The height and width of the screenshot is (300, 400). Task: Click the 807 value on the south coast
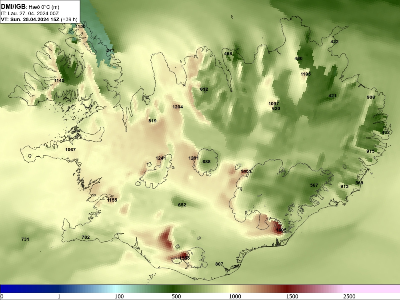pos(219,264)
